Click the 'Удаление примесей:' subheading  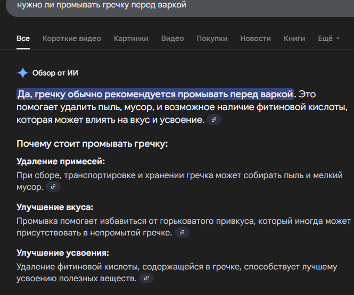pos(61,162)
